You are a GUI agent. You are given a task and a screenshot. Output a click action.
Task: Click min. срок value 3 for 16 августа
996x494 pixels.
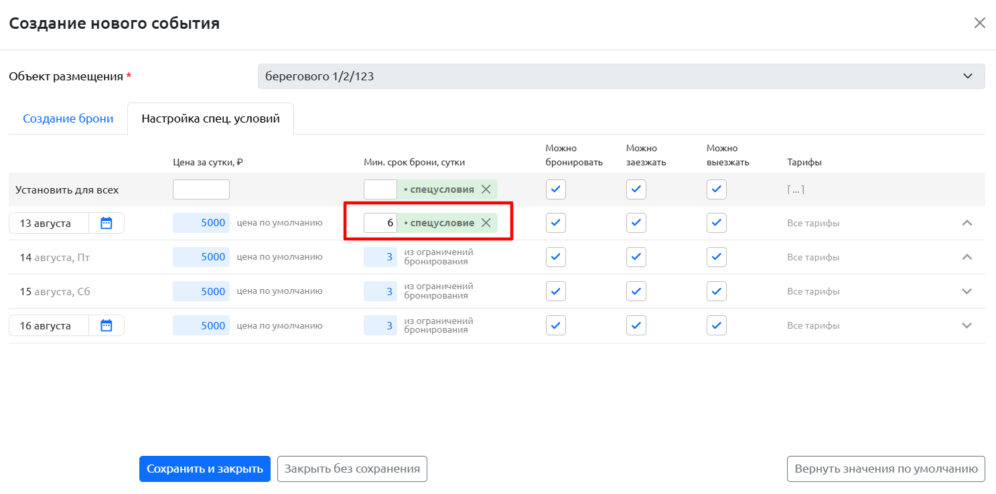tap(380, 325)
